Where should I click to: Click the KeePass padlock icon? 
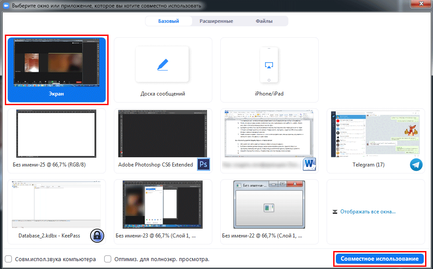click(97, 235)
